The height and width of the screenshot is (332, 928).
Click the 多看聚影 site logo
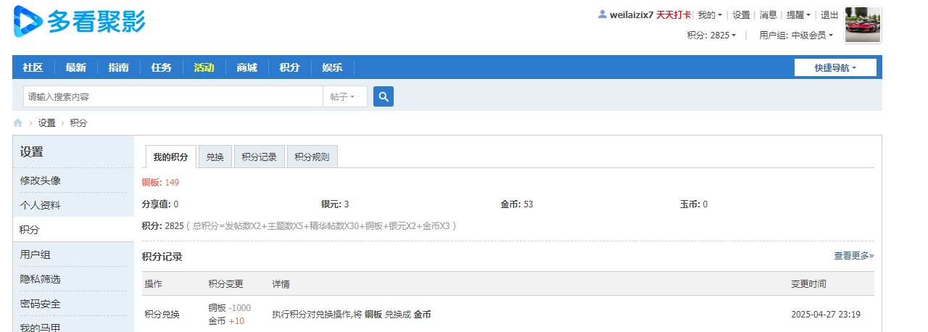pos(80,22)
